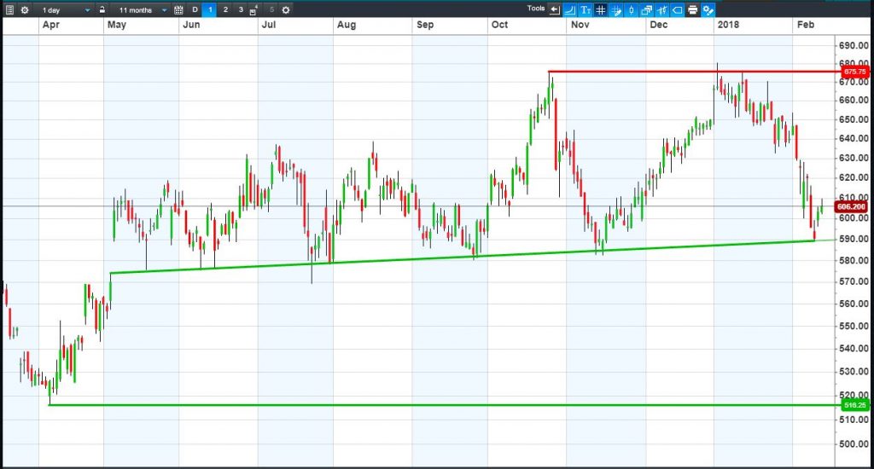This screenshot has width=874, height=469.
Task: Print the chart with the printer icon
Action: [x=693, y=10]
